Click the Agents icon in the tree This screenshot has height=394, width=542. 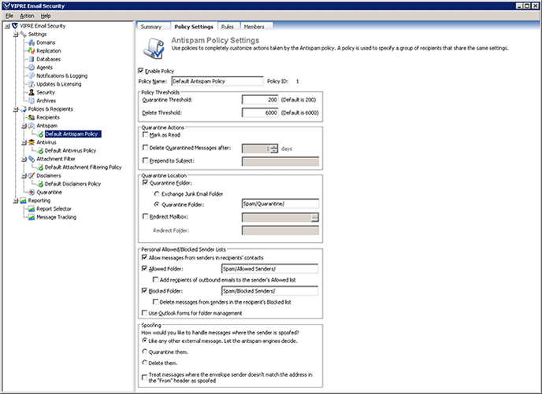pos(31,68)
